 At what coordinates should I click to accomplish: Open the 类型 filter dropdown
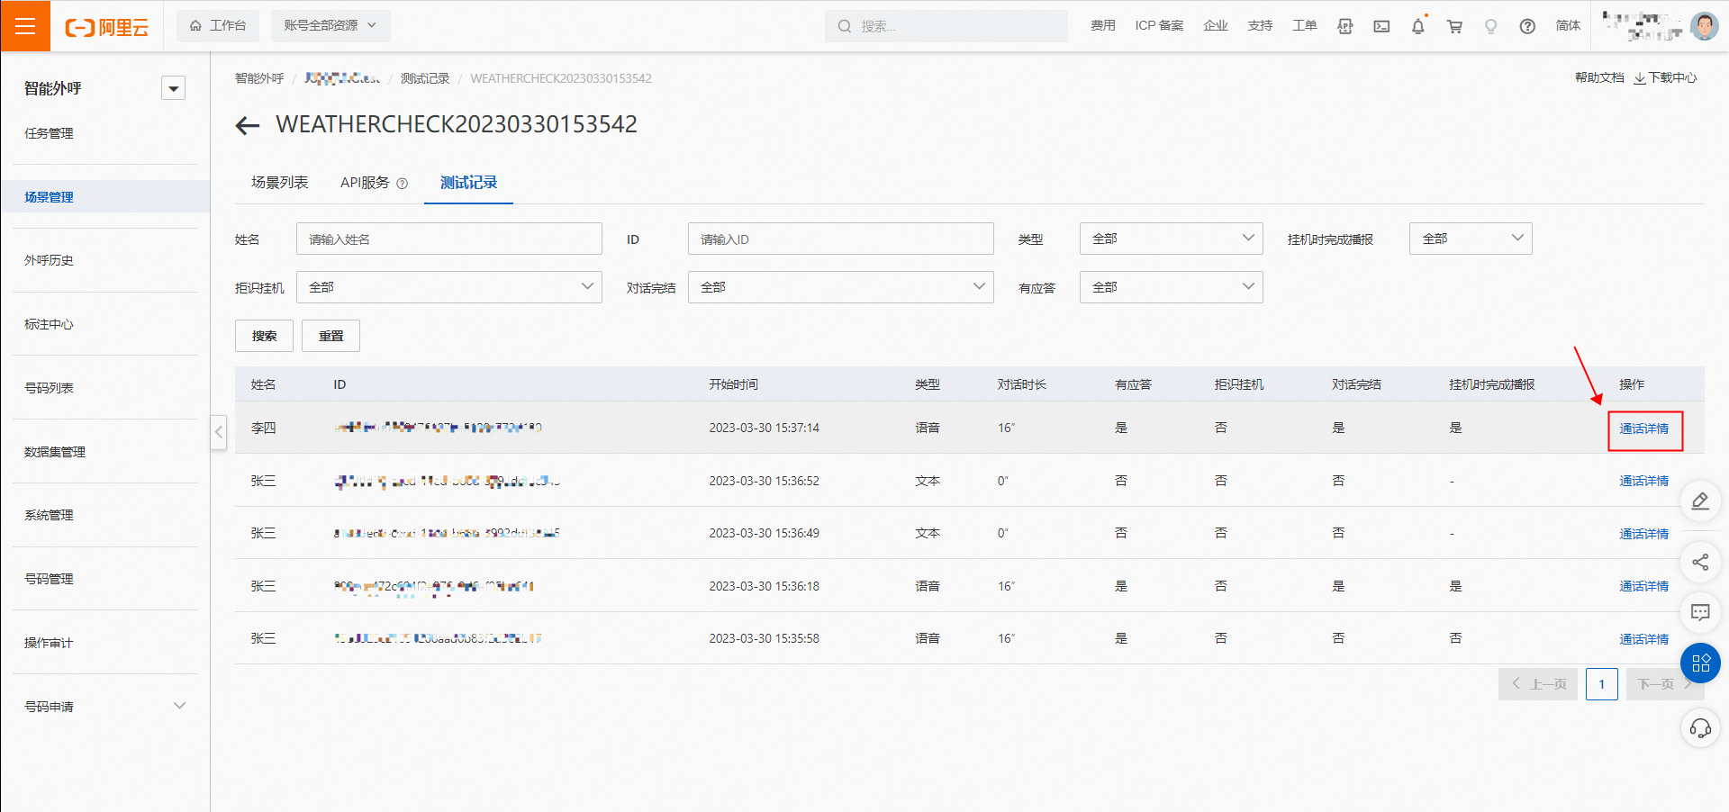[x=1172, y=239]
